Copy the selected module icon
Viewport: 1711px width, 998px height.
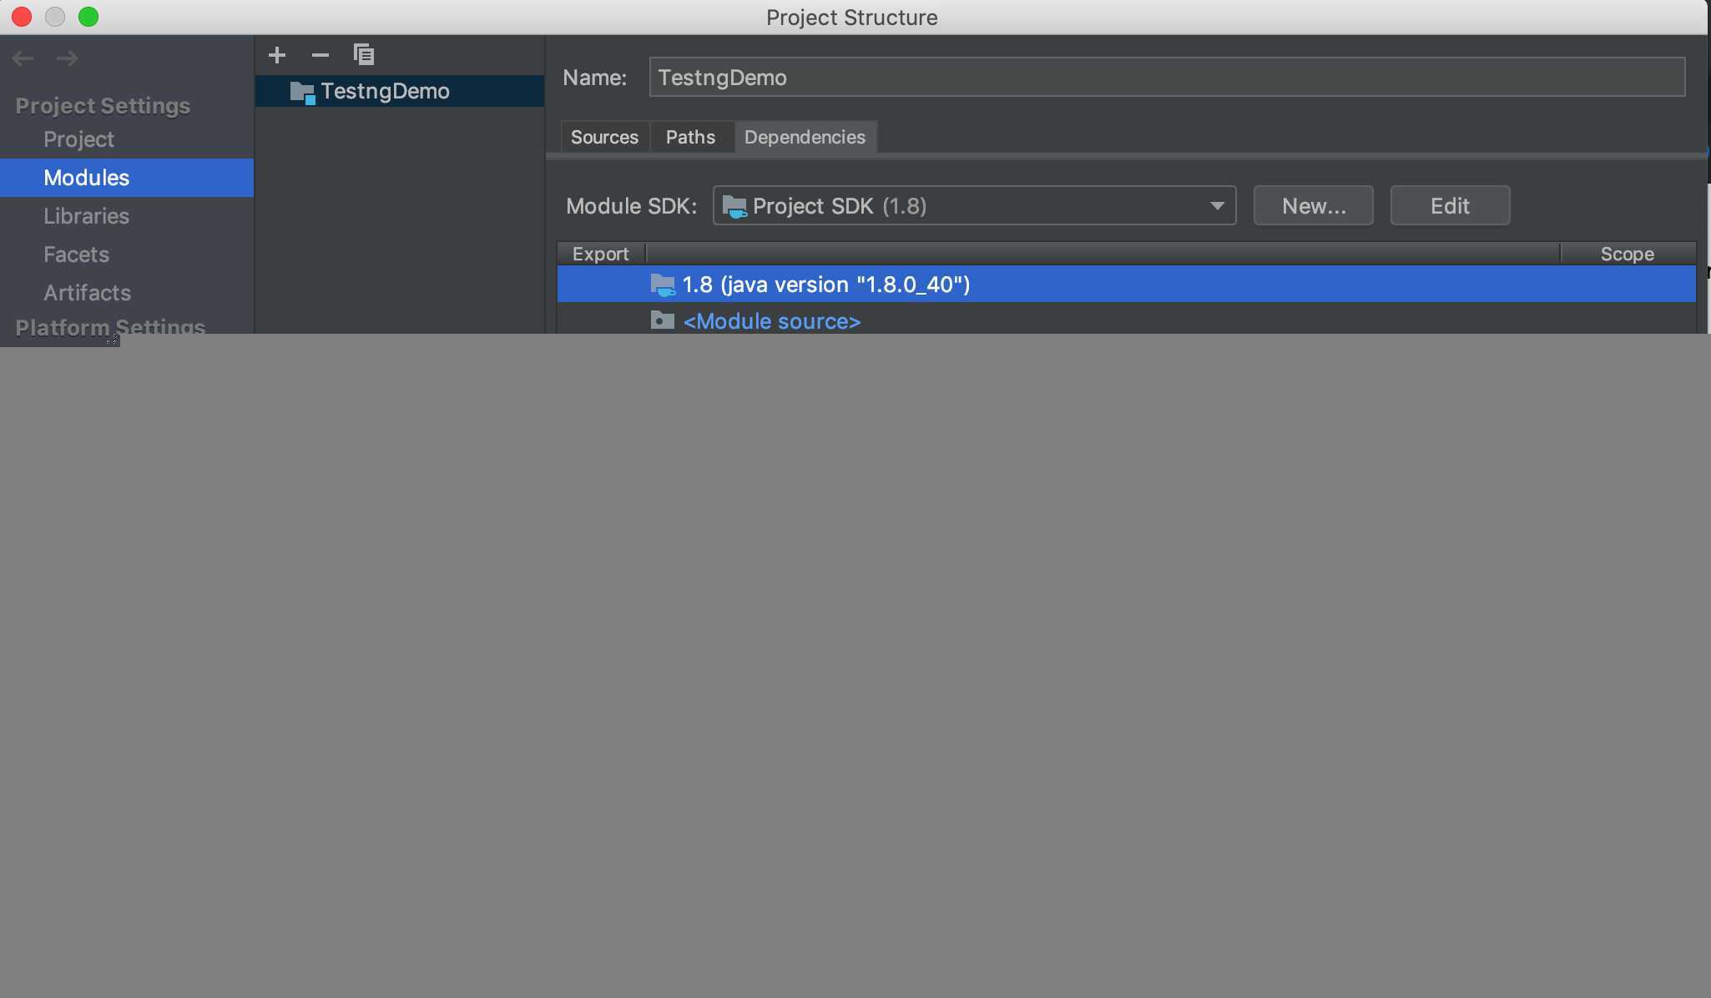tap(363, 55)
